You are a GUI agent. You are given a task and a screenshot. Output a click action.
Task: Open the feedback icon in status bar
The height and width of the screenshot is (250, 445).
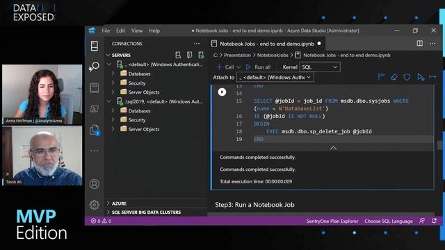pos(422,221)
